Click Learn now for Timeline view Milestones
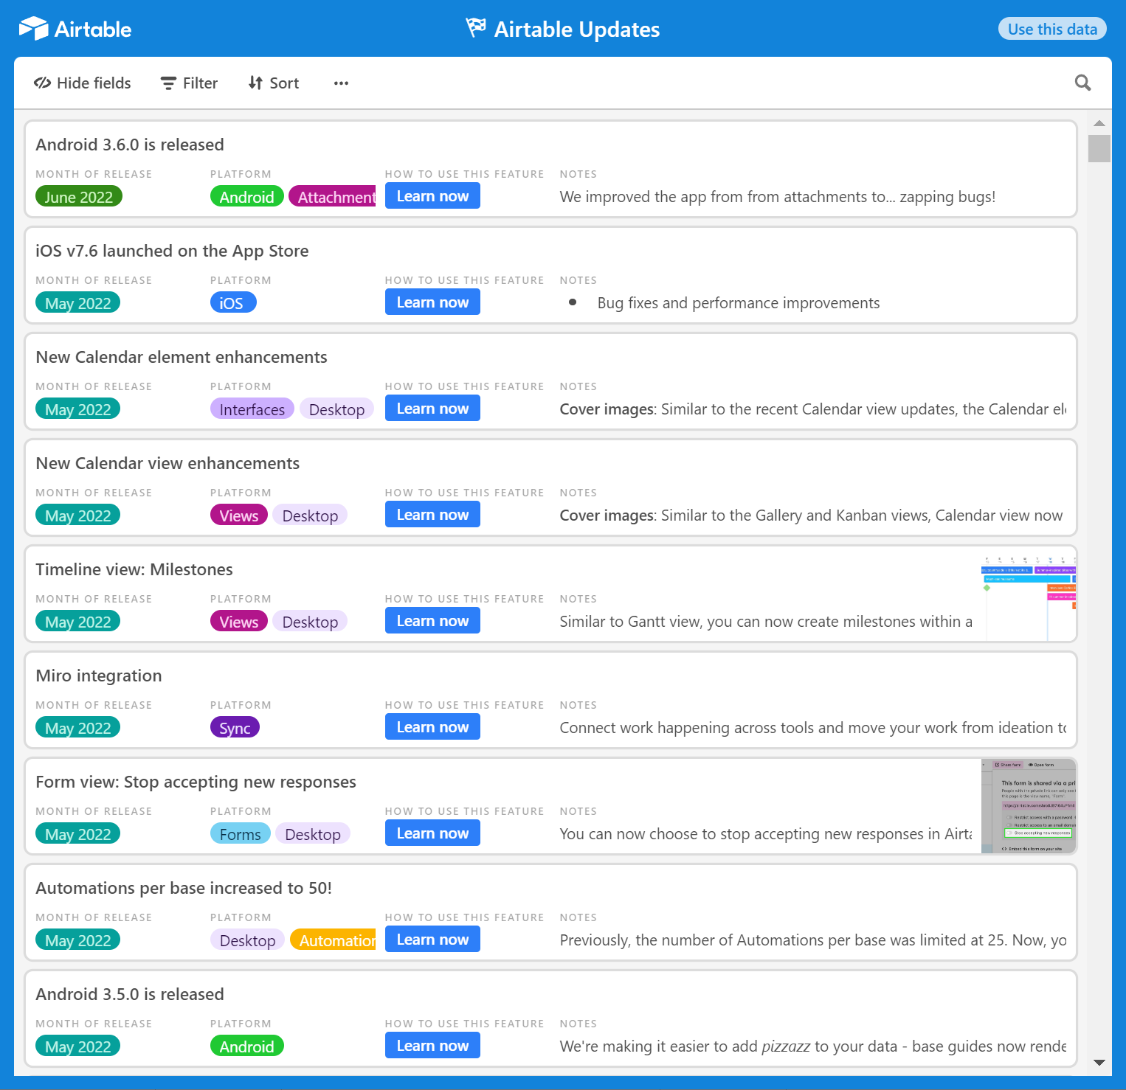The height and width of the screenshot is (1090, 1126). (432, 621)
